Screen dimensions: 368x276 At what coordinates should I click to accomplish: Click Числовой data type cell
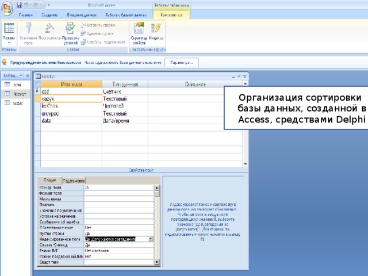pos(125,106)
